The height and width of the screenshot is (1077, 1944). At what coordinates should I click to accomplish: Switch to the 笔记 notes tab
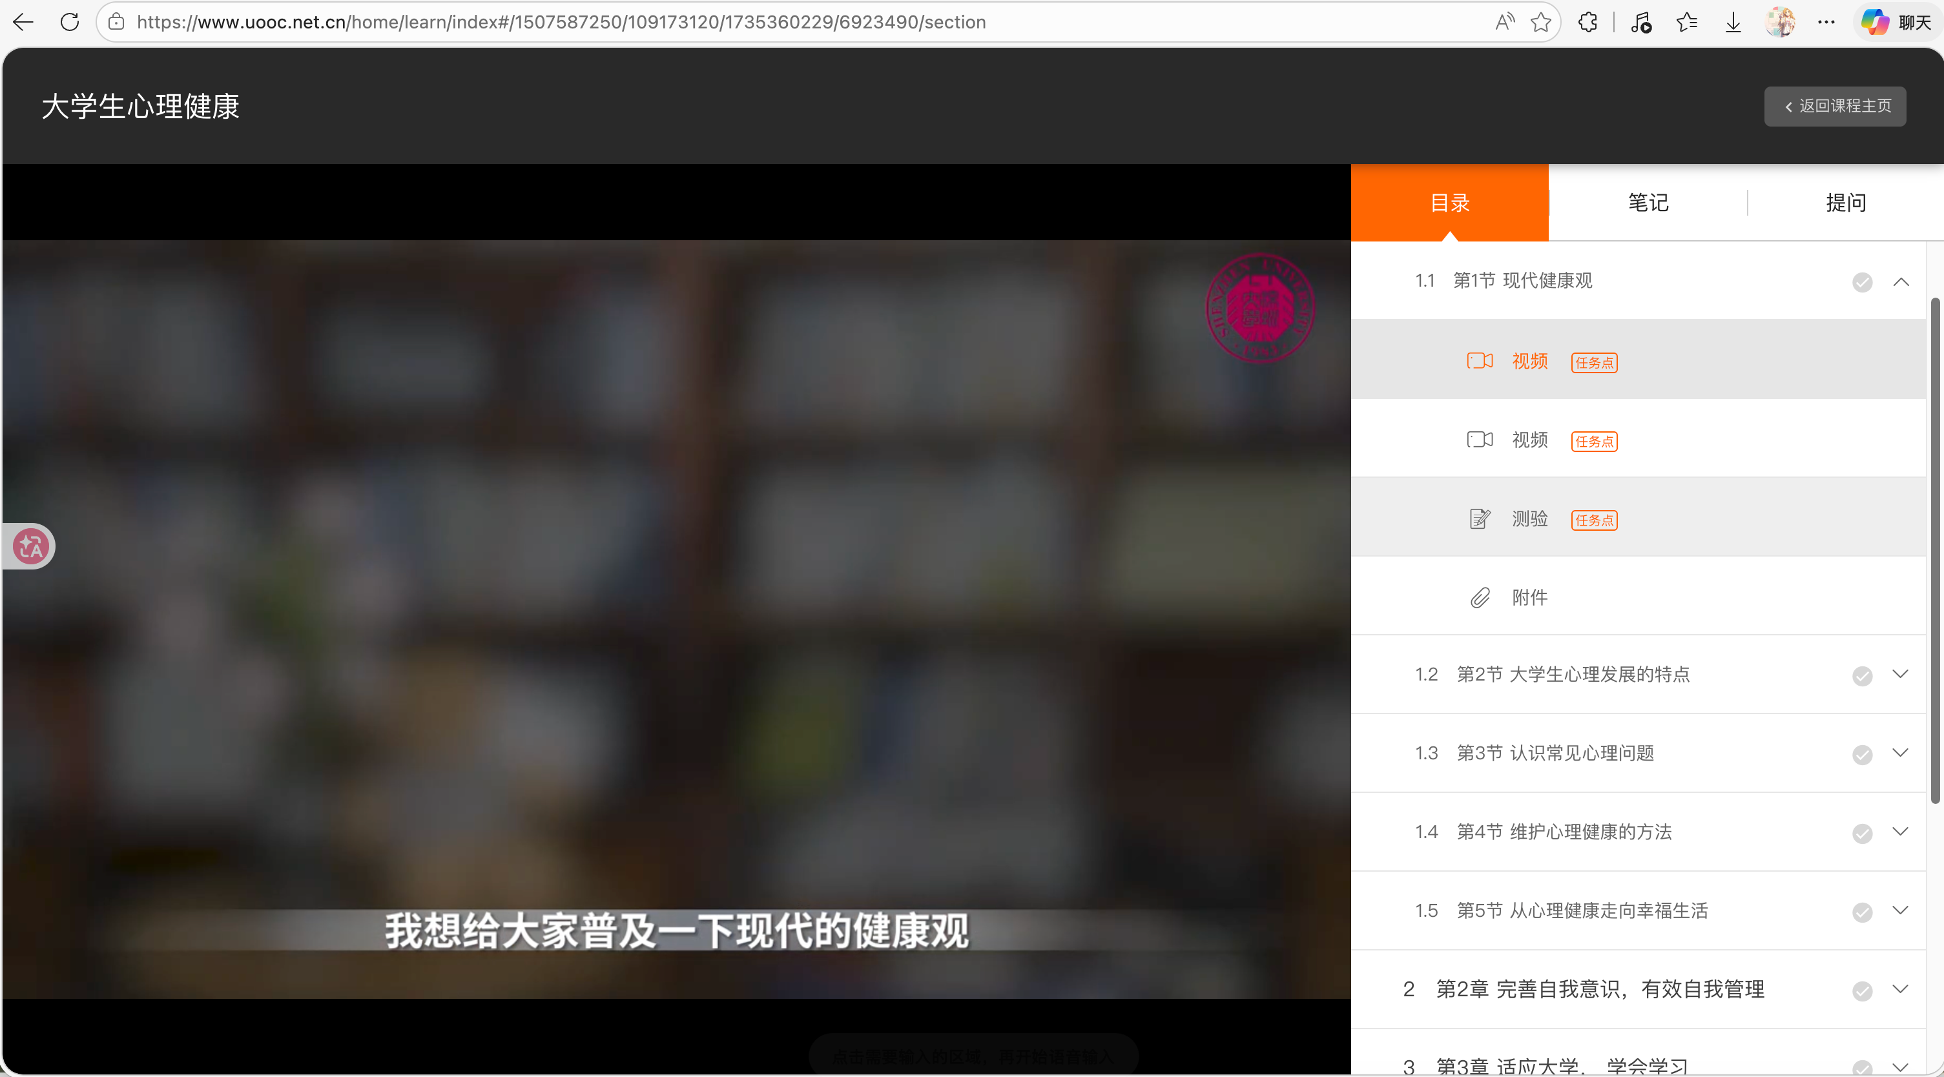click(x=1648, y=202)
